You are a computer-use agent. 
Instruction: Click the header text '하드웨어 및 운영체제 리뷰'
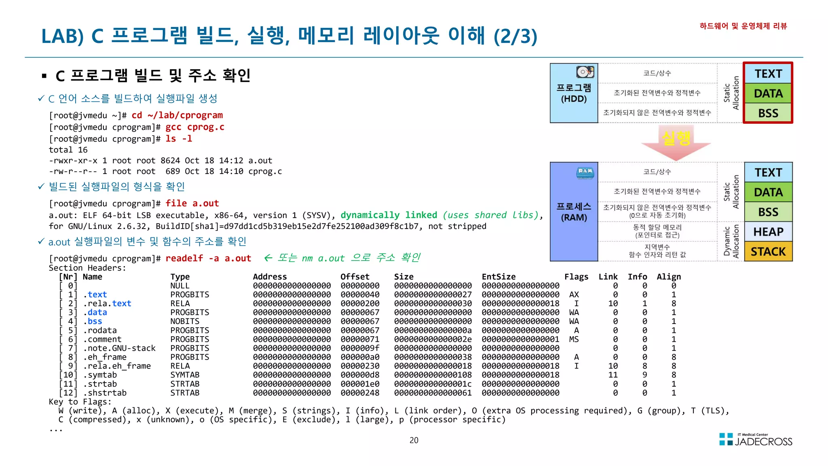(743, 26)
